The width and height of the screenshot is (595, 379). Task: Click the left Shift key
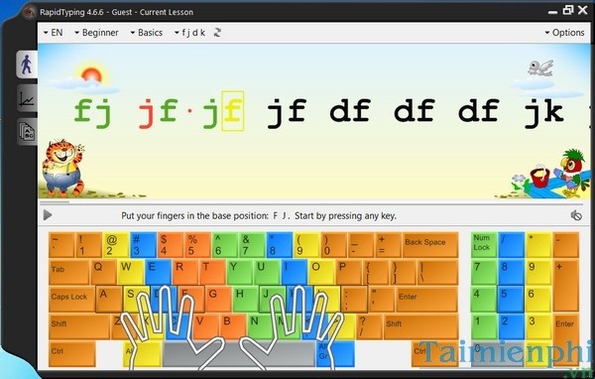(x=79, y=326)
